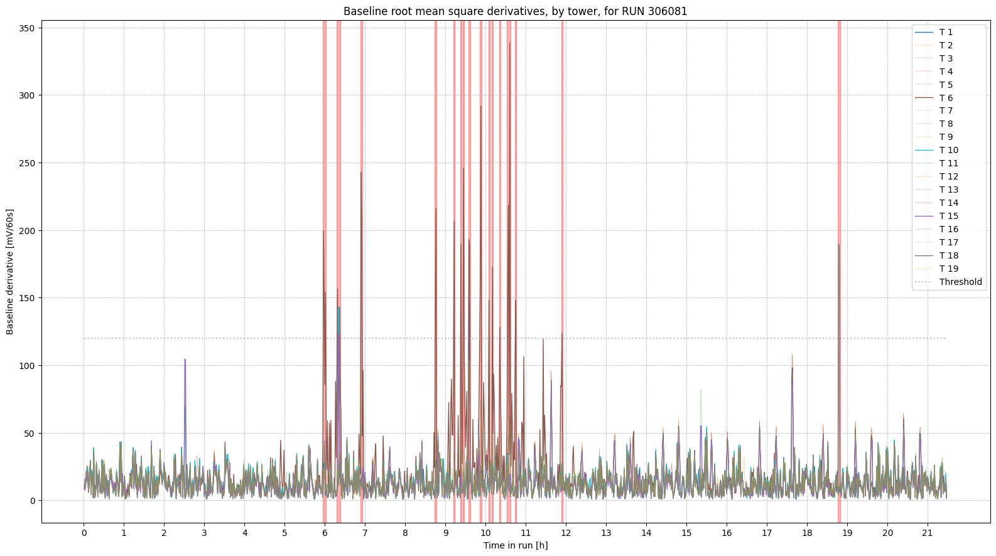Select the Threshold legend entry
This screenshot has width=996, height=556.
(960, 282)
